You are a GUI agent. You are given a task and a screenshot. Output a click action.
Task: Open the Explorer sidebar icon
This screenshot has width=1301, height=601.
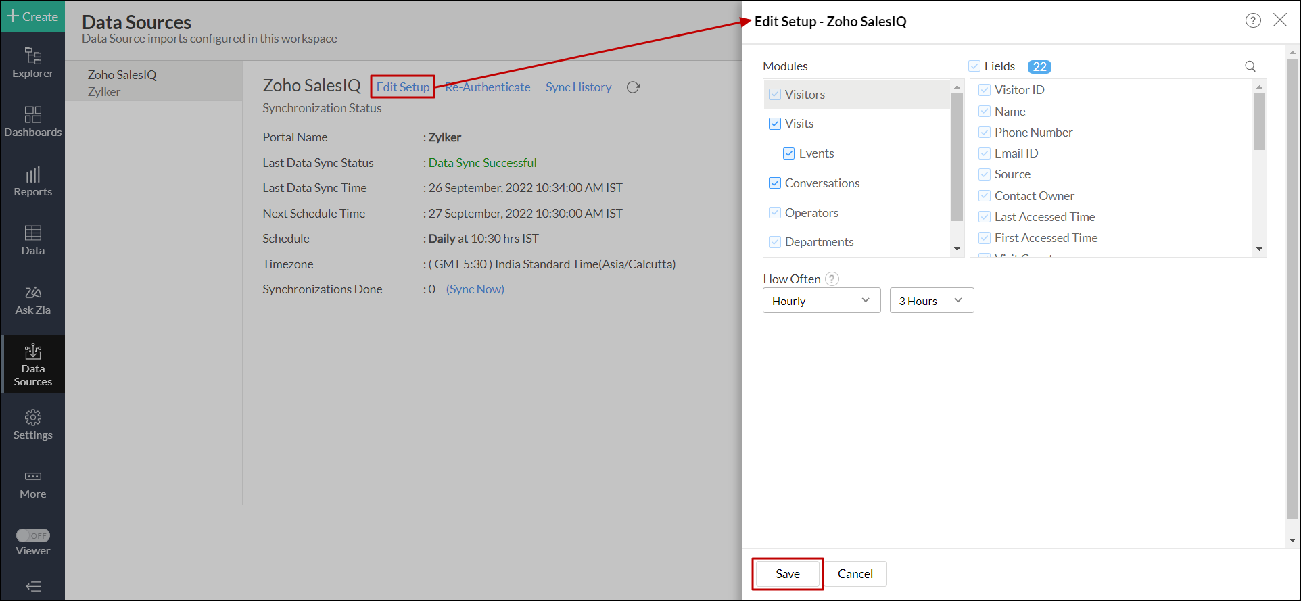coord(32,62)
